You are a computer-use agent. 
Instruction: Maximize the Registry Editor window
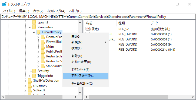(177, 4)
